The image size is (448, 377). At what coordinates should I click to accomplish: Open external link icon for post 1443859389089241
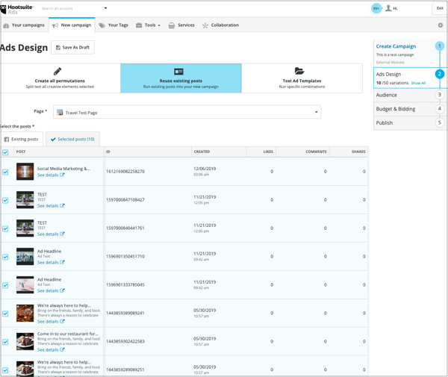pyautogui.click(x=62, y=321)
